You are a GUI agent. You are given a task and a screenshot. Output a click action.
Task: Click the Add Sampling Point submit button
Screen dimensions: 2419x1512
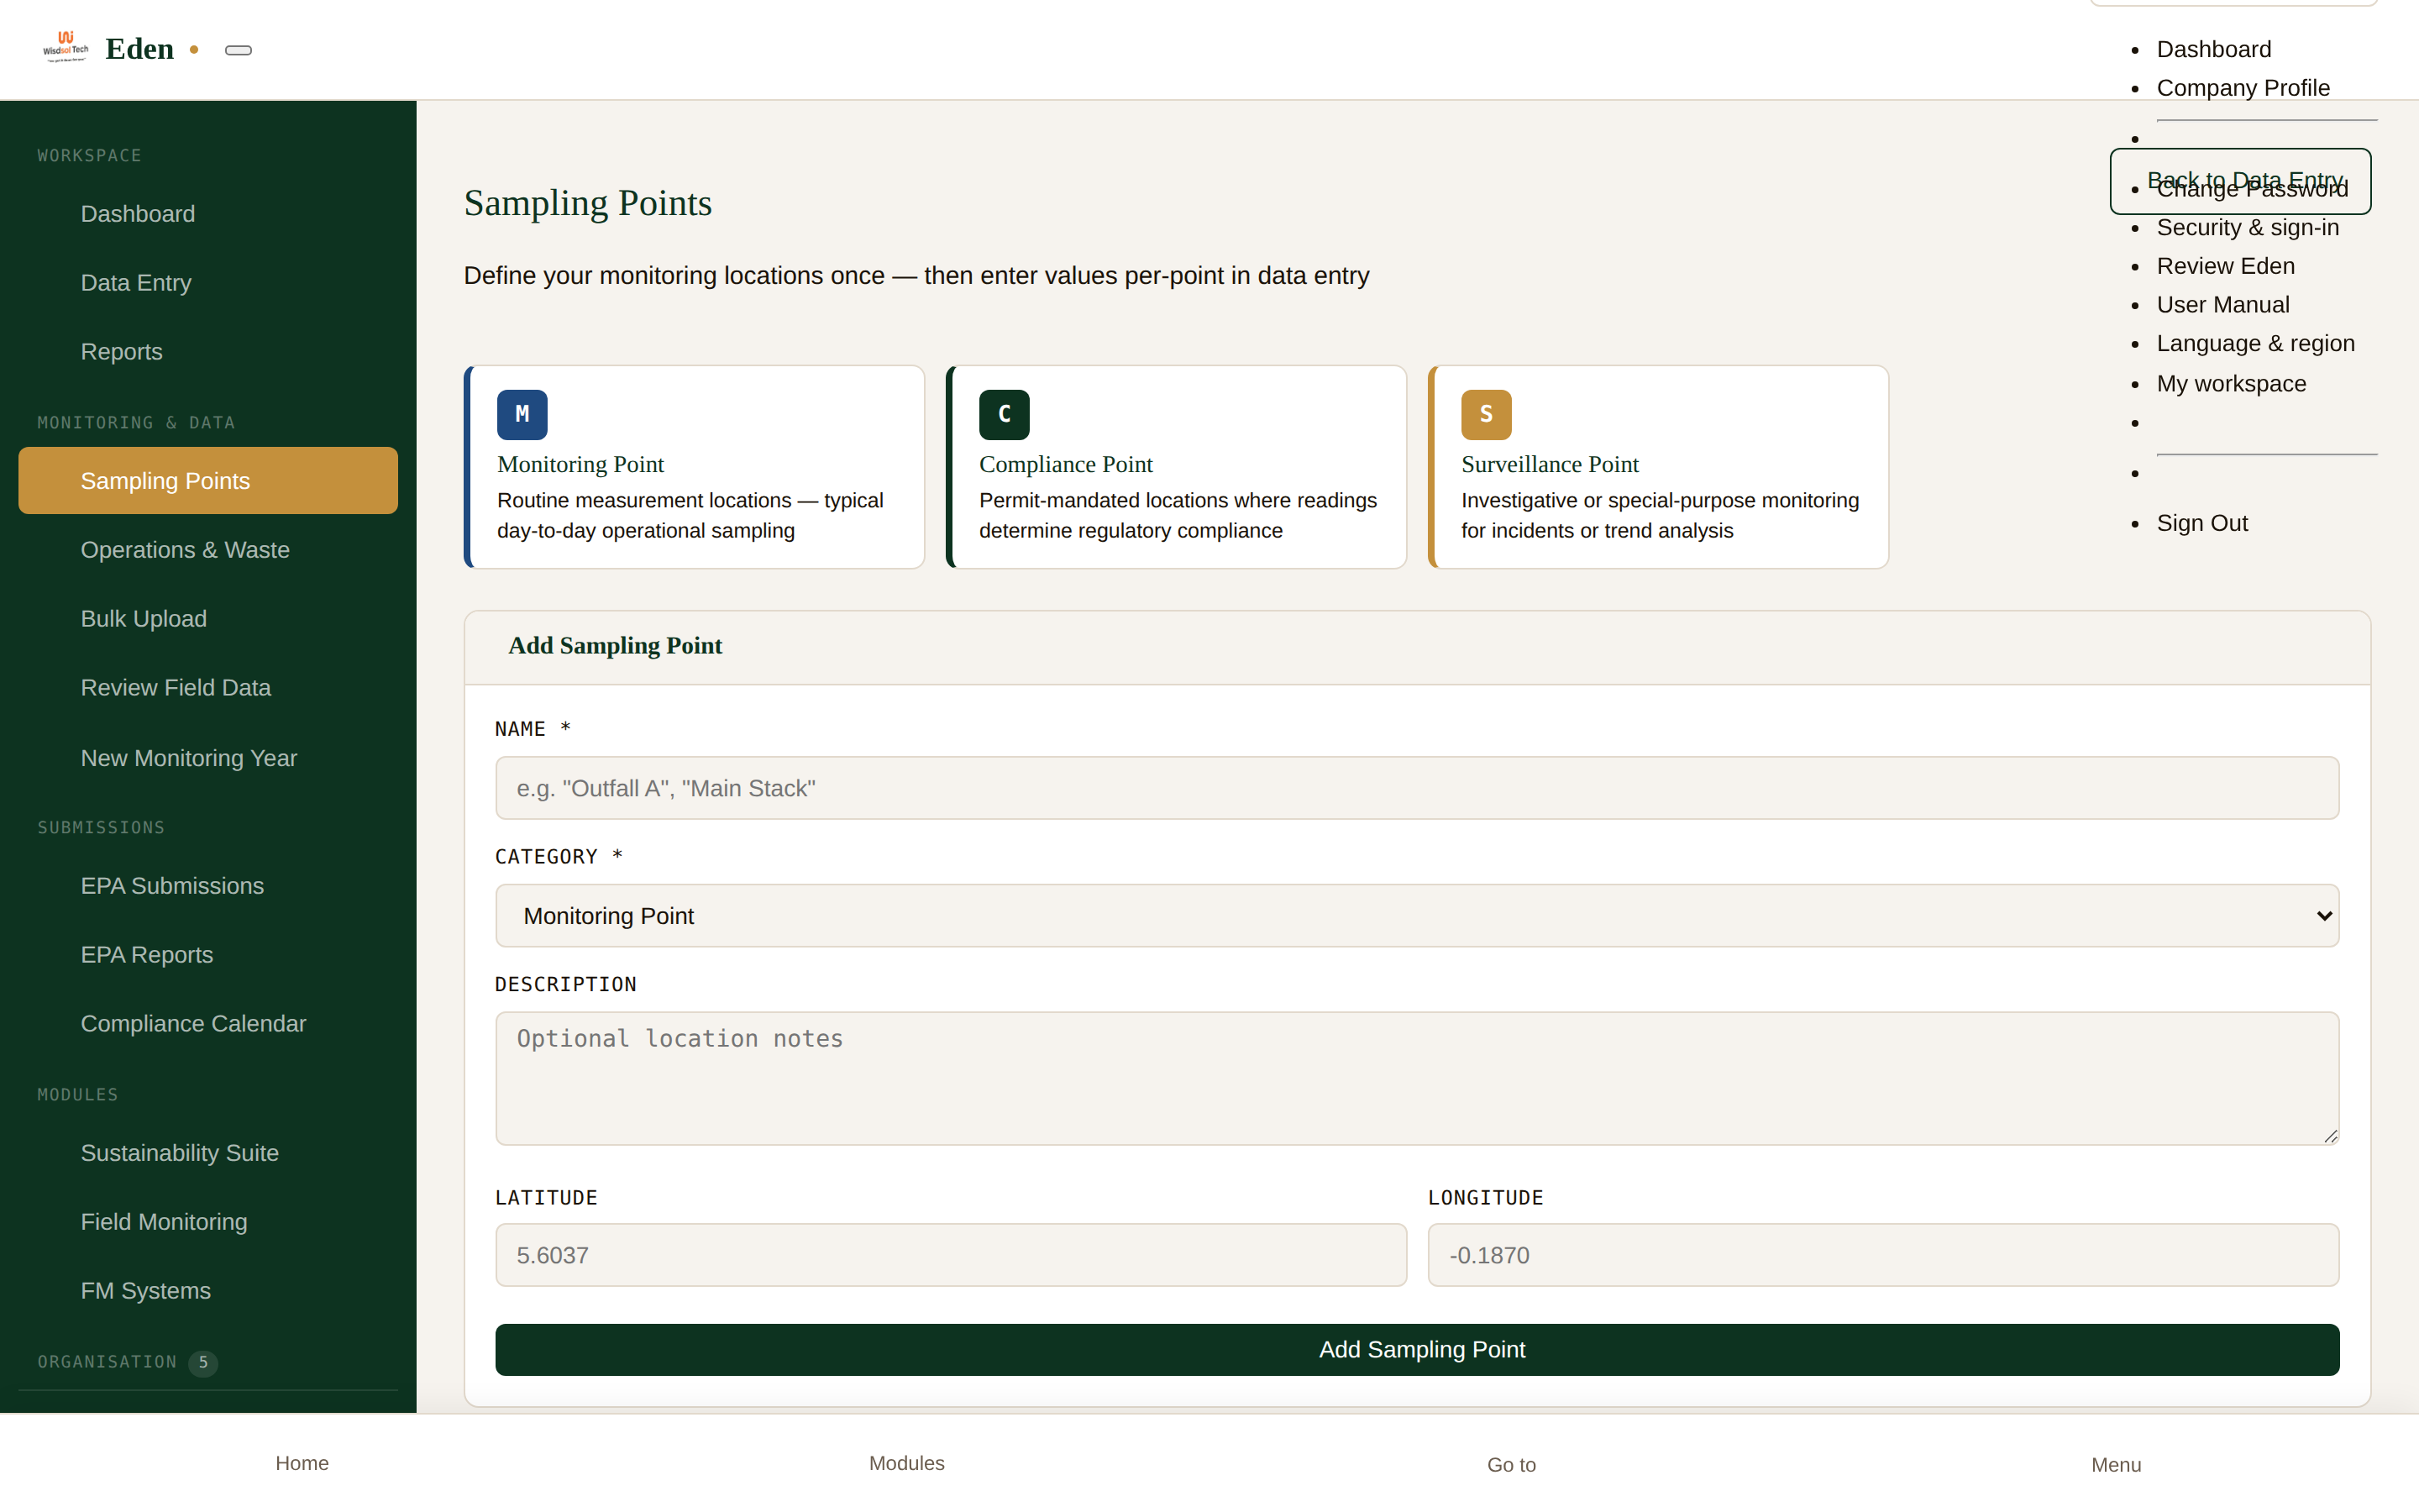coord(1416,1349)
